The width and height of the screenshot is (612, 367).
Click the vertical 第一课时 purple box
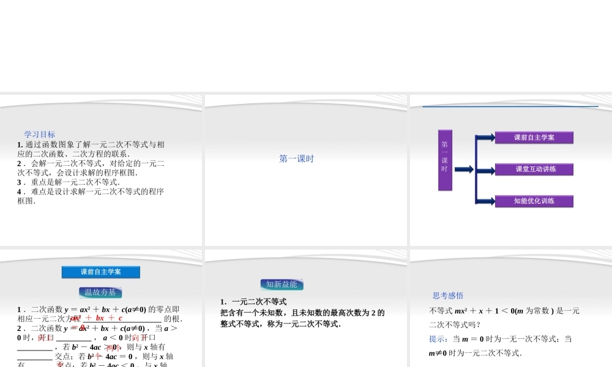(x=445, y=160)
